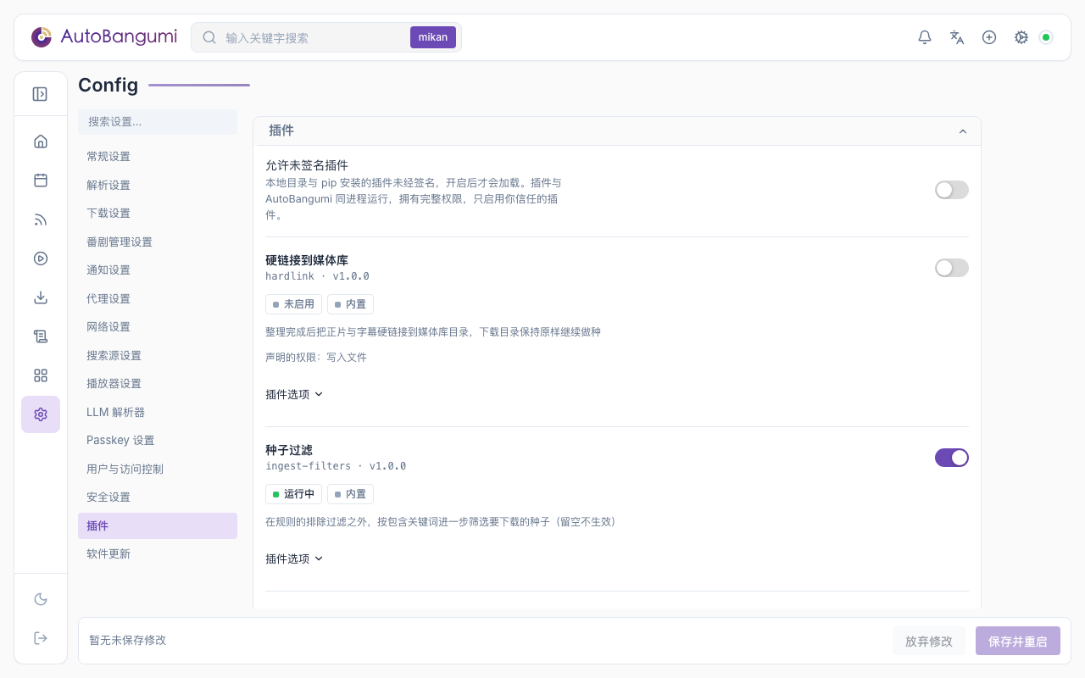Open the plugins grid icon in sidebar
1085x678 pixels.
click(x=41, y=375)
